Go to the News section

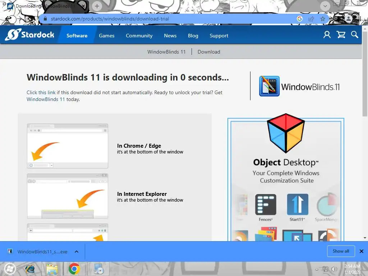170,36
